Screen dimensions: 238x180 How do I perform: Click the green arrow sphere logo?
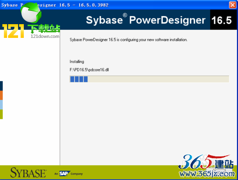click(31, 13)
